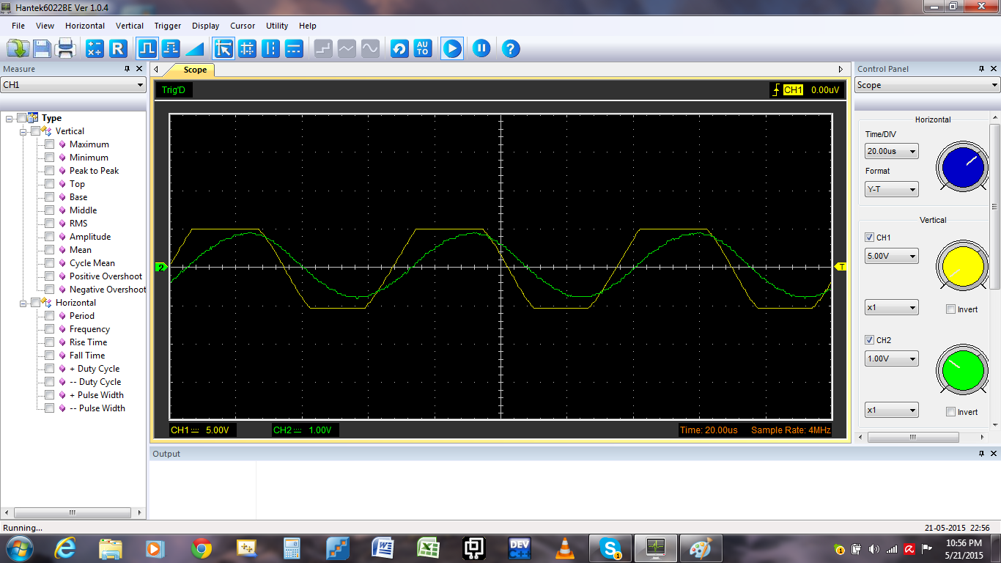Click the green CH2 vertical knob
The width and height of the screenshot is (1001, 563).
962,369
